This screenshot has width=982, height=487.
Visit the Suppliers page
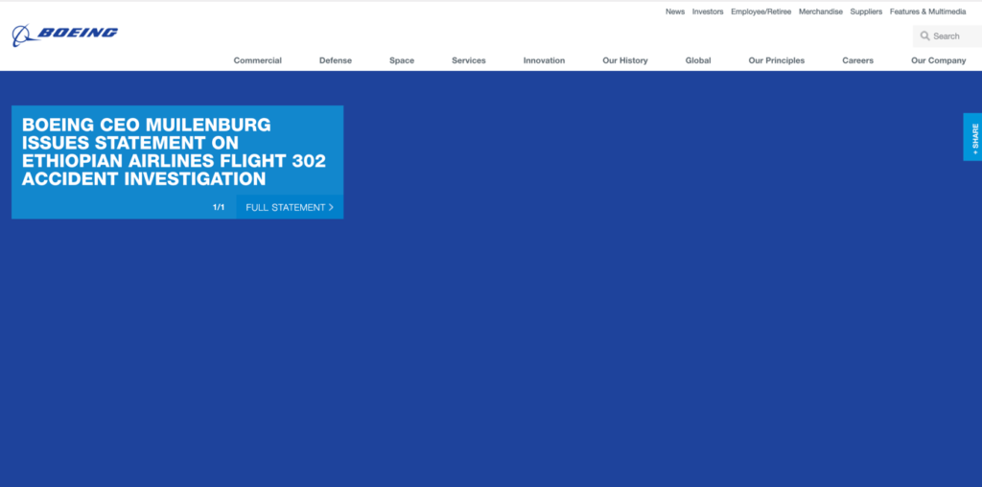click(866, 12)
